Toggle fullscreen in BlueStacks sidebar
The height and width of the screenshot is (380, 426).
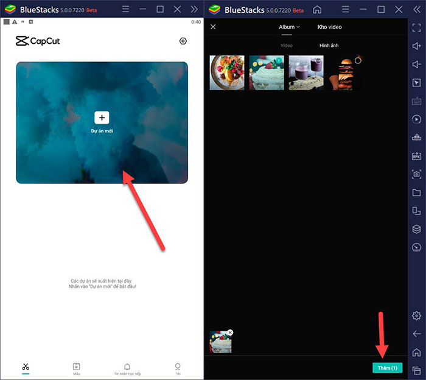(x=416, y=27)
